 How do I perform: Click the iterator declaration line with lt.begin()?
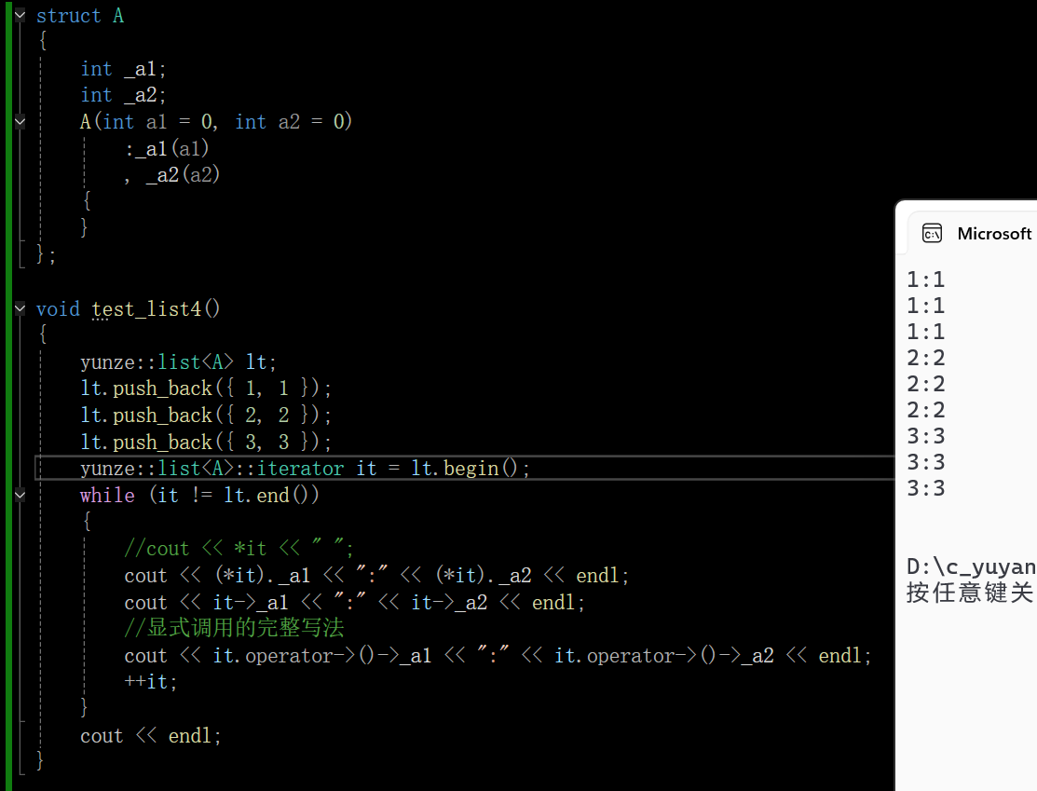305,469
